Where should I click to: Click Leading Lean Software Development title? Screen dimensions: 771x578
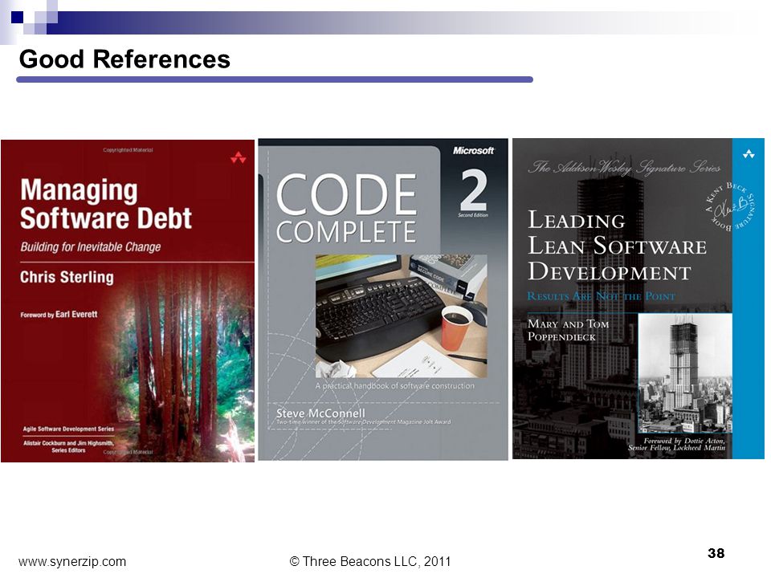617,246
